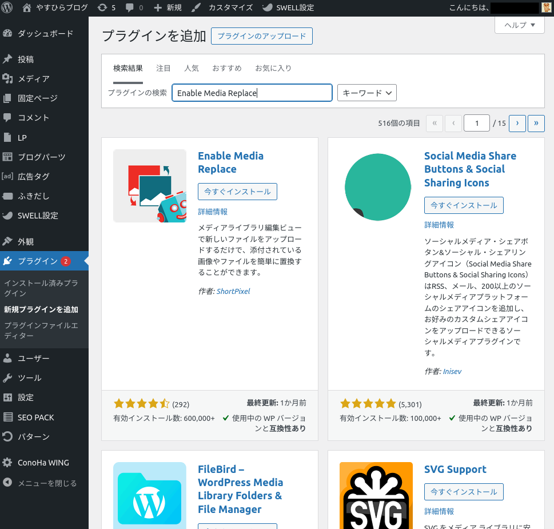
Task: Install the Enable Media Replace plugin
Action: point(237,192)
